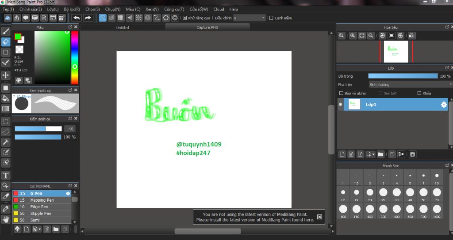The height and width of the screenshot is (240, 453).
Task: Open the Công cụ(T) menu
Action: [x=174, y=9]
